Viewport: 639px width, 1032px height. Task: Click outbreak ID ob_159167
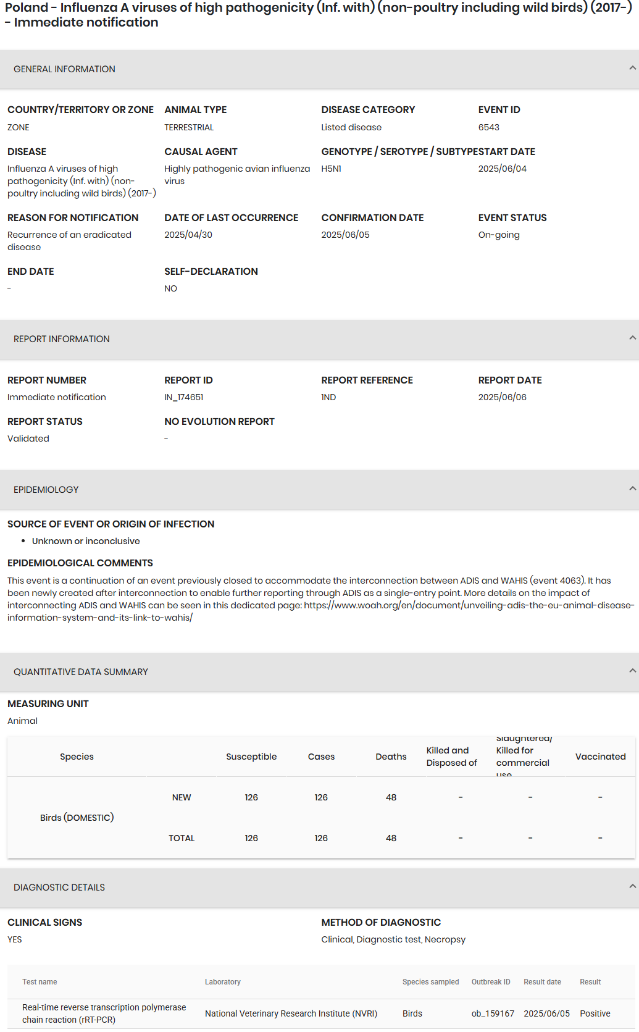click(x=493, y=1013)
